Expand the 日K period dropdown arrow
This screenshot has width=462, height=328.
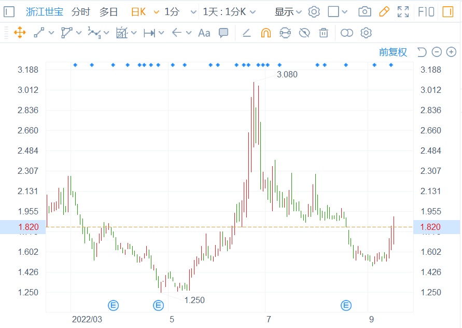coord(157,12)
